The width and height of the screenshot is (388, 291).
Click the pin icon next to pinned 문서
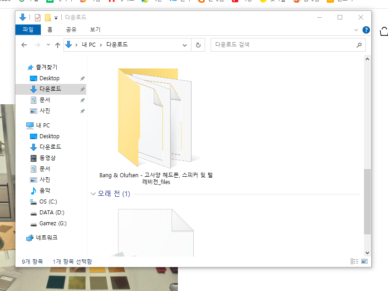coord(83,100)
